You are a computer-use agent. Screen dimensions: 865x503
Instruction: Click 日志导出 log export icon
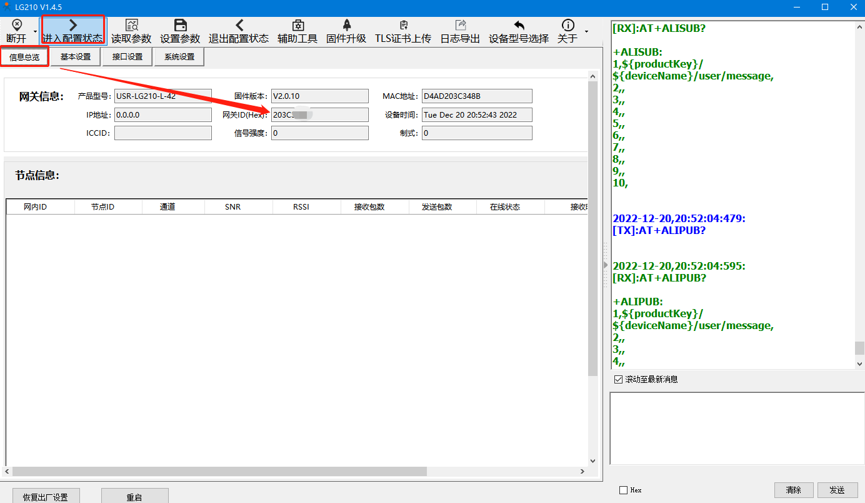[x=461, y=25]
